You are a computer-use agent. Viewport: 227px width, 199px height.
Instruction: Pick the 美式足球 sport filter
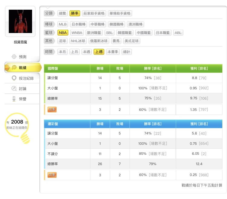132,41
